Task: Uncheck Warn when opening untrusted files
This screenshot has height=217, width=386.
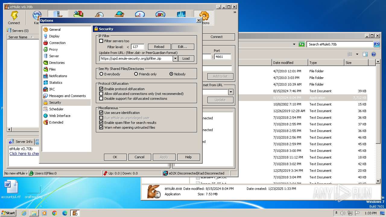Action: point(101,127)
